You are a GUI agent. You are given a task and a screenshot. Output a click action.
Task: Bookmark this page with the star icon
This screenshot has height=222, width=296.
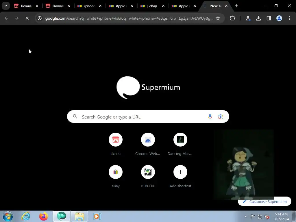[x=218, y=18]
